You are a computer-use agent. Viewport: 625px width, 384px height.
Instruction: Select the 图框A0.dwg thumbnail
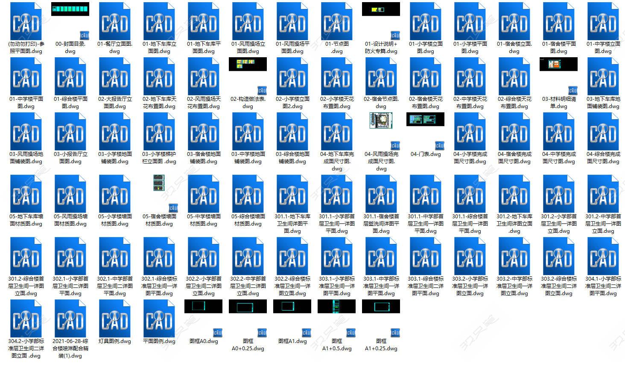tap(203, 306)
